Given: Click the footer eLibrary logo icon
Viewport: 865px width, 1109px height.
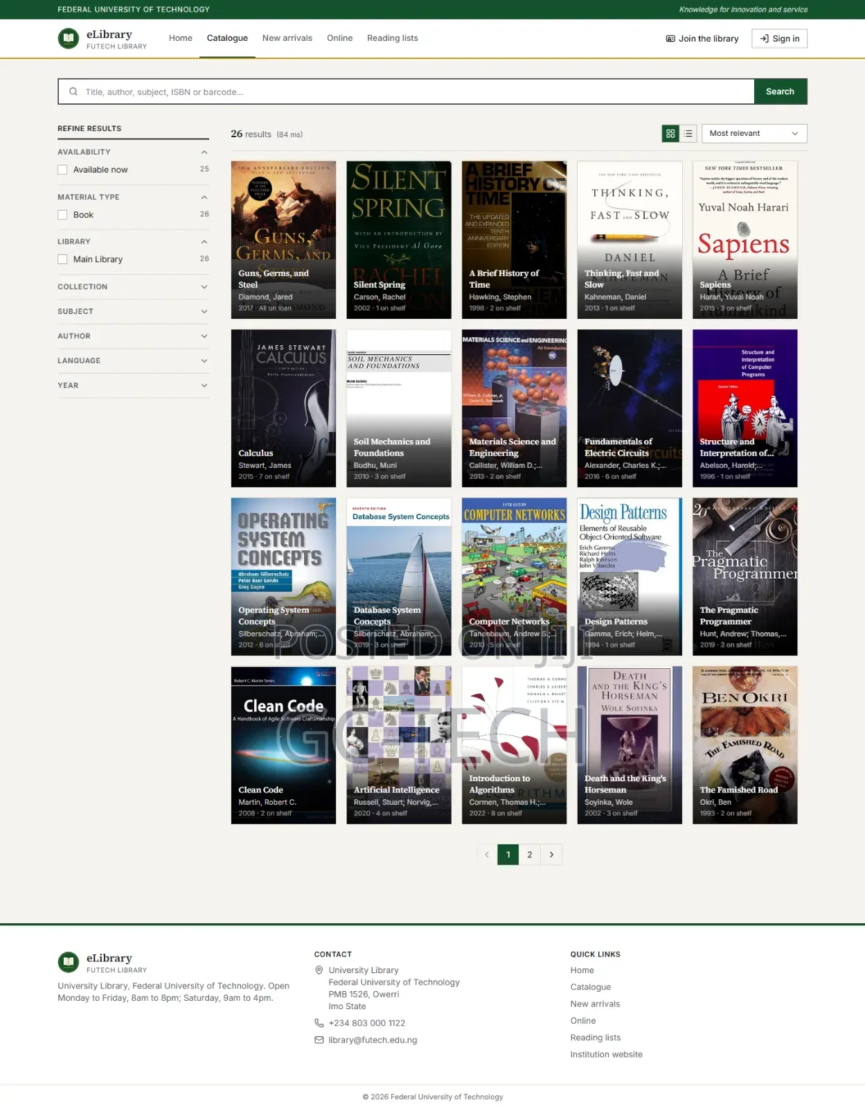Looking at the screenshot, I should [x=69, y=962].
